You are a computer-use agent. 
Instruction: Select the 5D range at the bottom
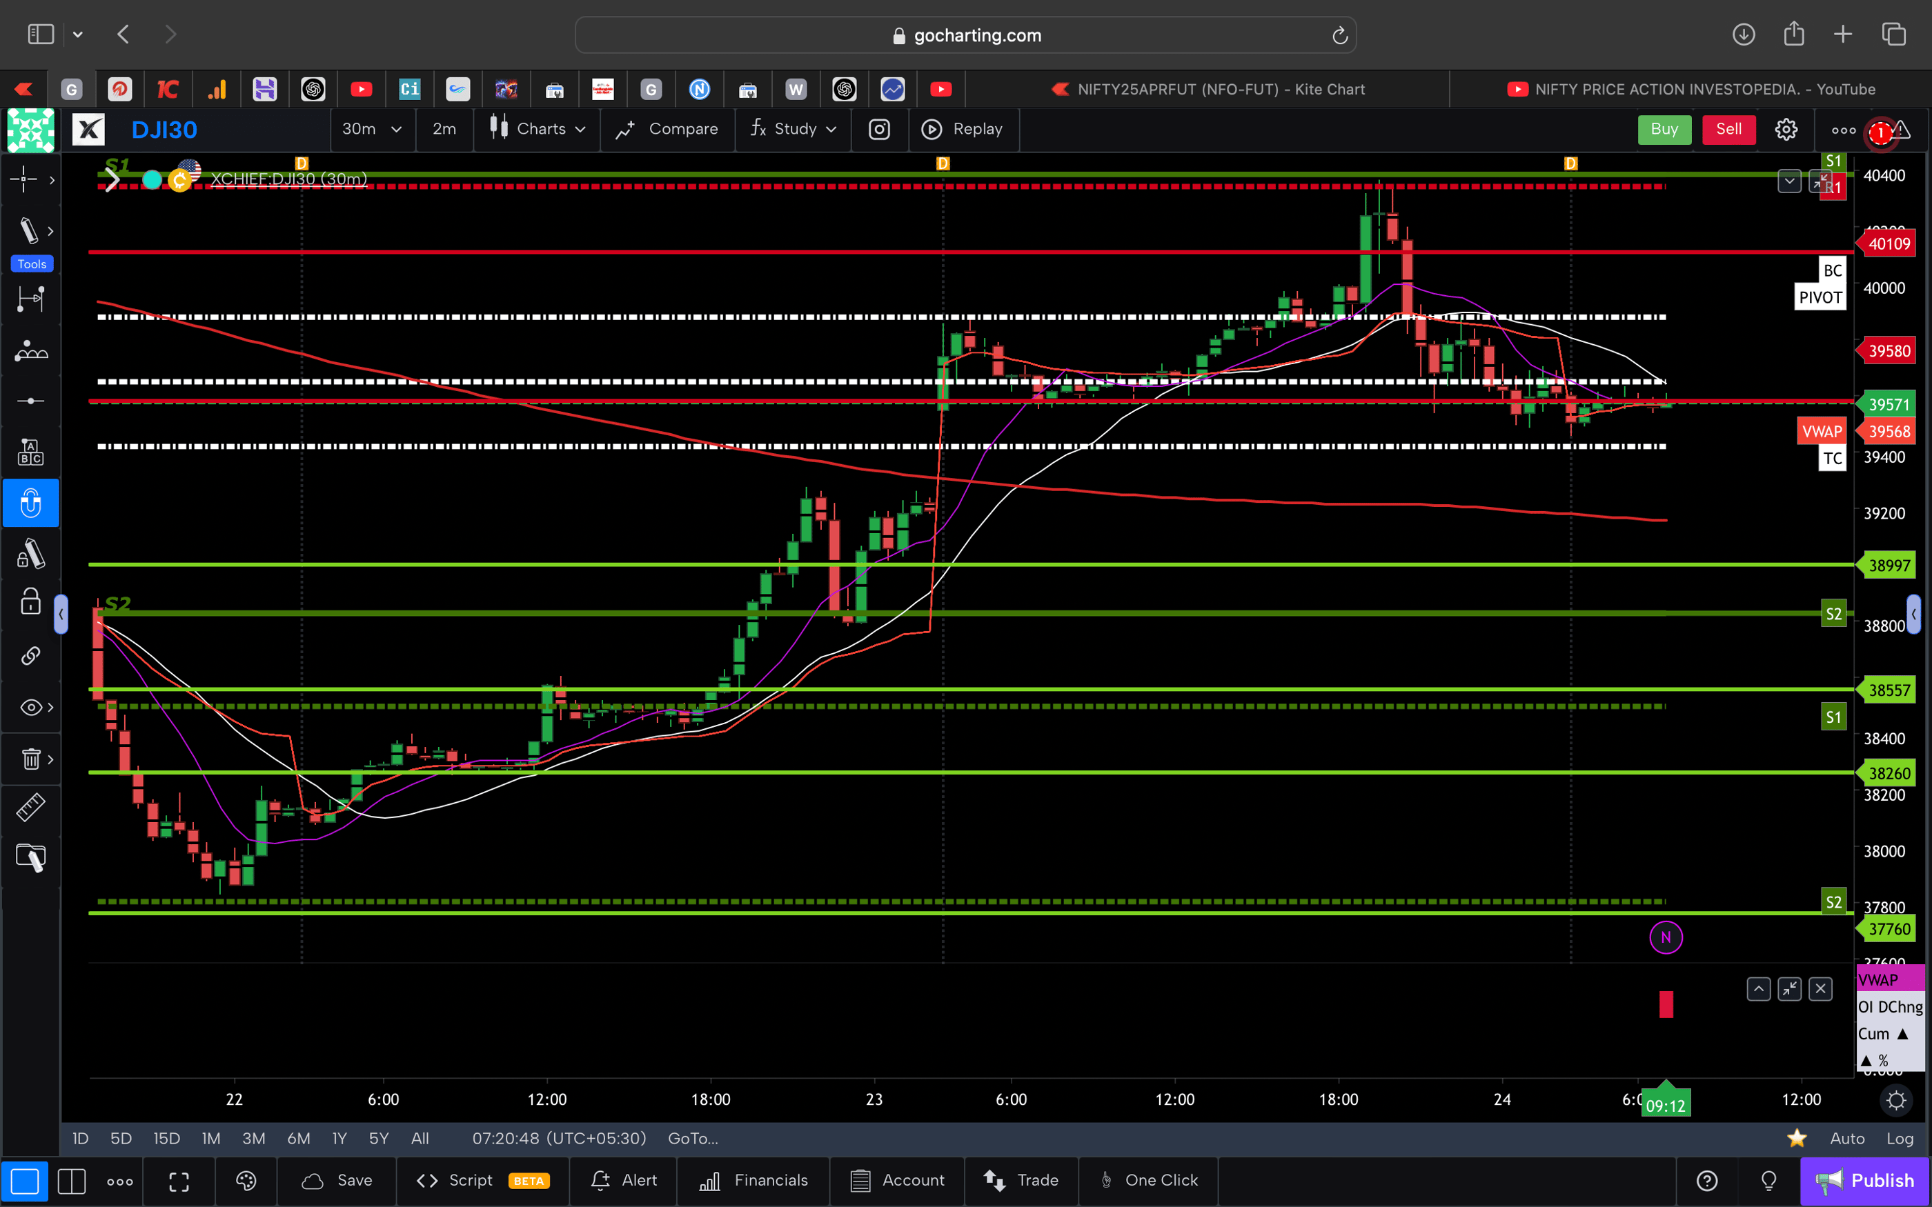click(121, 1138)
